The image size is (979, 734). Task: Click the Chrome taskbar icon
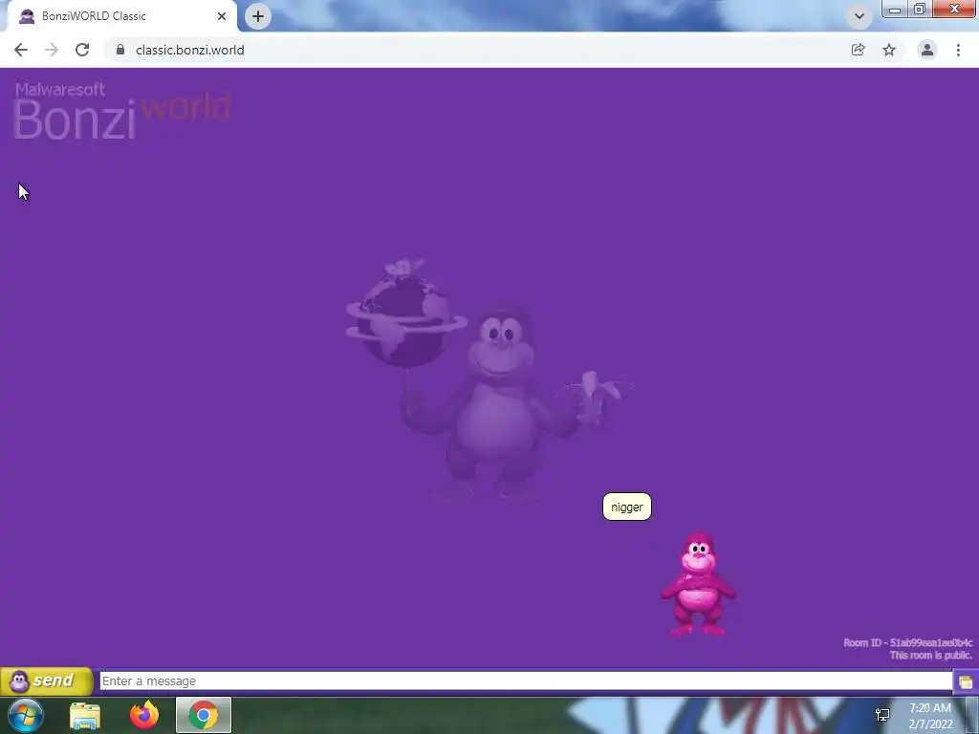(204, 715)
